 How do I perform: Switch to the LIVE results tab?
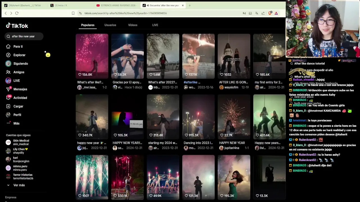[155, 25]
